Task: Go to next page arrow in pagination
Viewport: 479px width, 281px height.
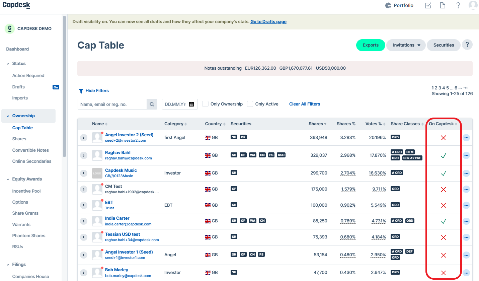Action: click(460, 88)
